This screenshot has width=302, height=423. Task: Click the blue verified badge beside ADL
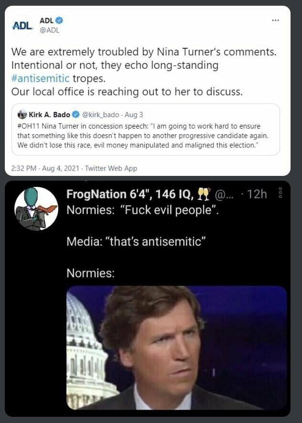(x=60, y=20)
